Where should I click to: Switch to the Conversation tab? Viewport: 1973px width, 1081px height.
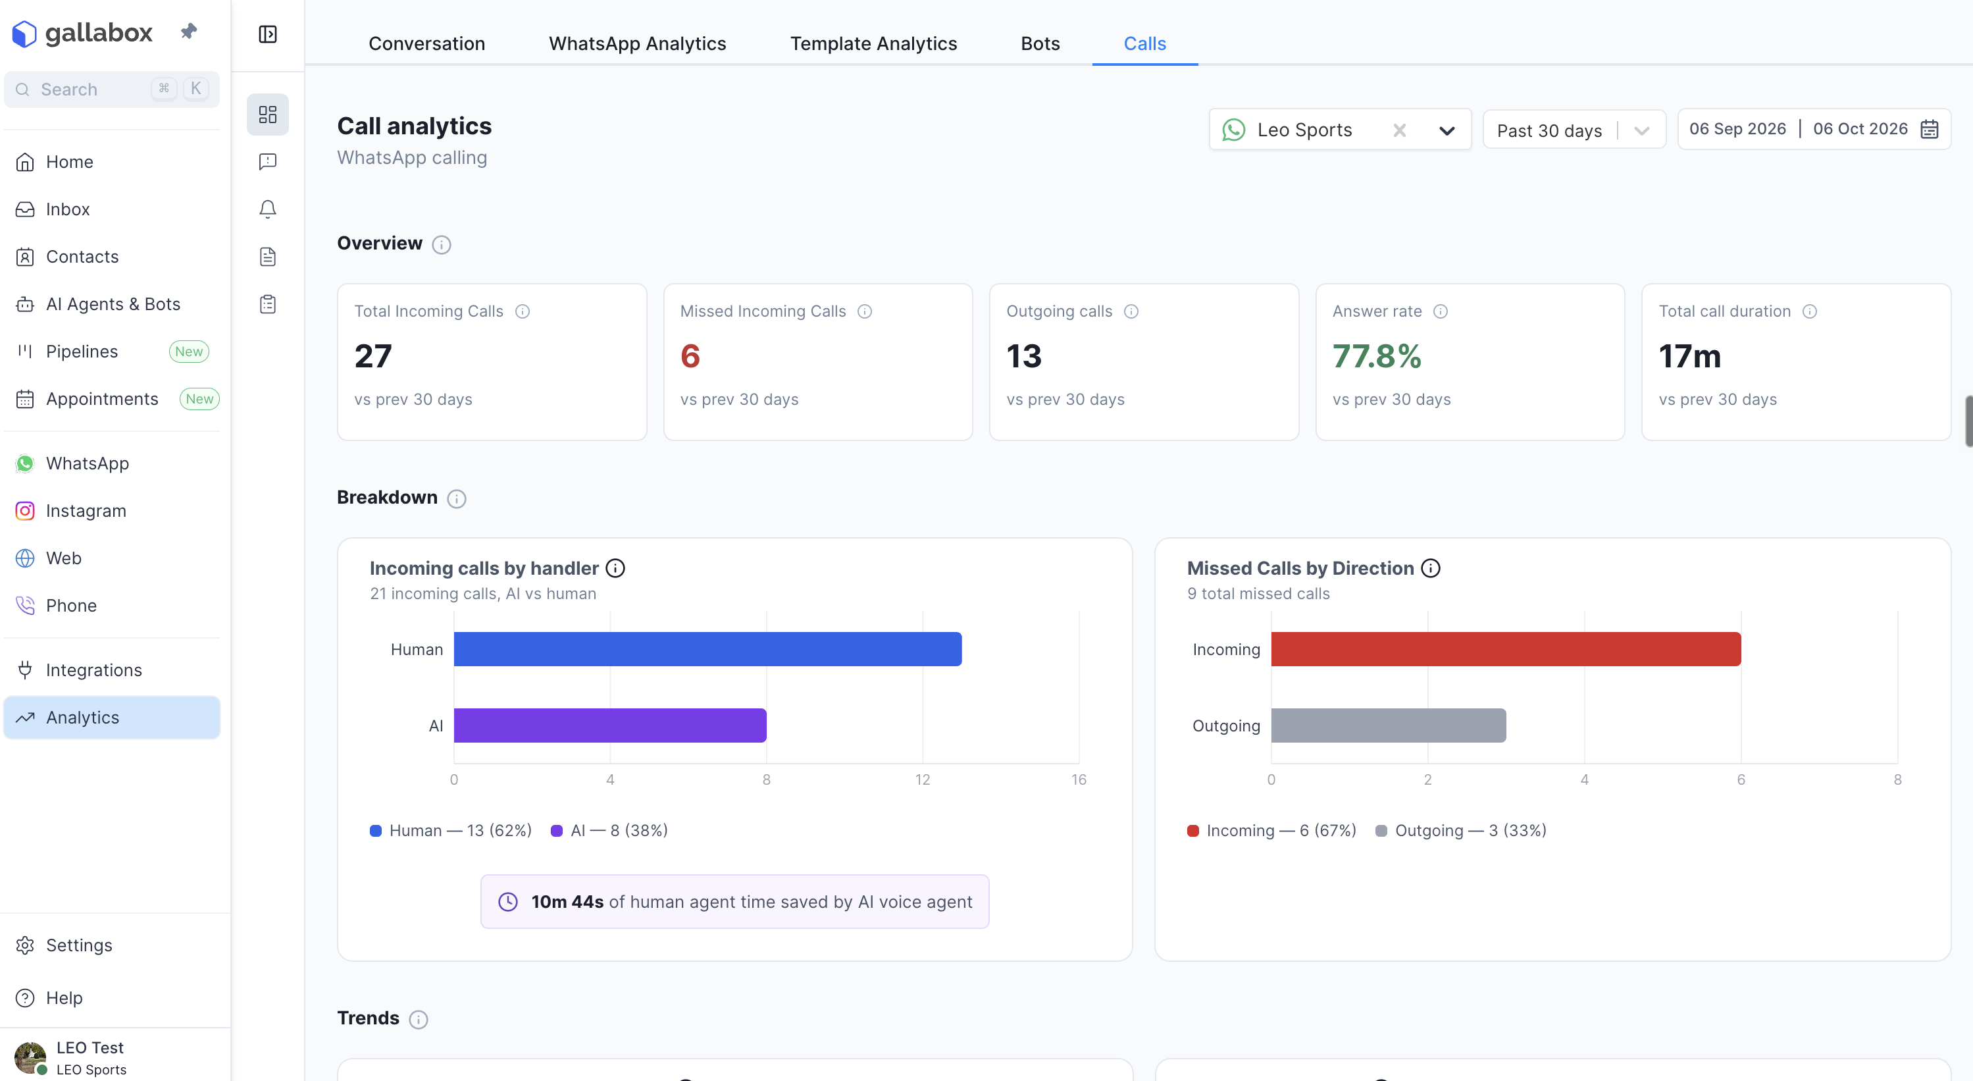click(426, 43)
